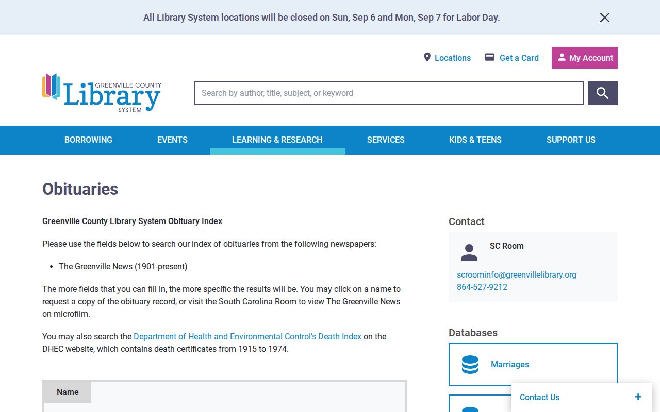
Task: Open the Marriages database link
Action: (510, 365)
